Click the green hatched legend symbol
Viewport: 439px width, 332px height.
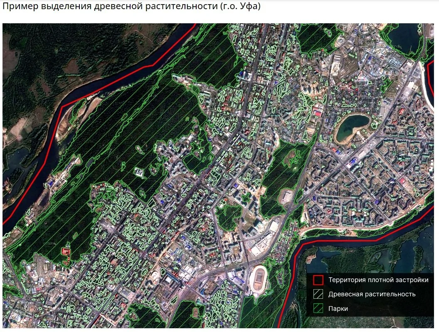318,309
